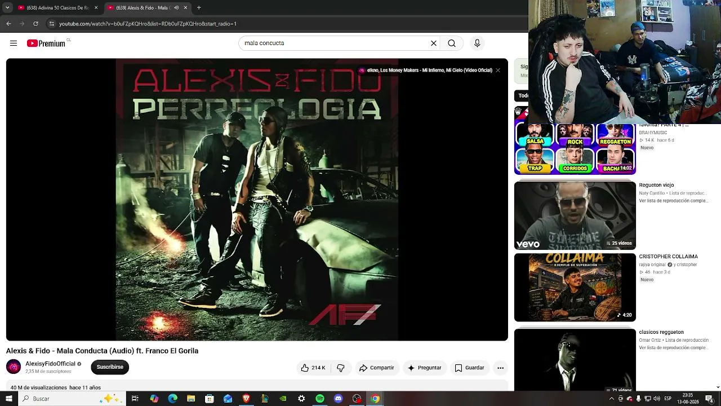Viewport: 721px width, 406px height.
Task: View full Regueton viejo playlist link
Action: (x=673, y=201)
